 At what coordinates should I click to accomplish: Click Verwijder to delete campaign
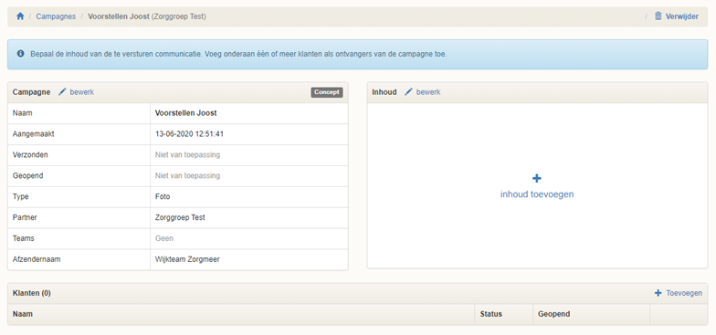[x=681, y=16]
